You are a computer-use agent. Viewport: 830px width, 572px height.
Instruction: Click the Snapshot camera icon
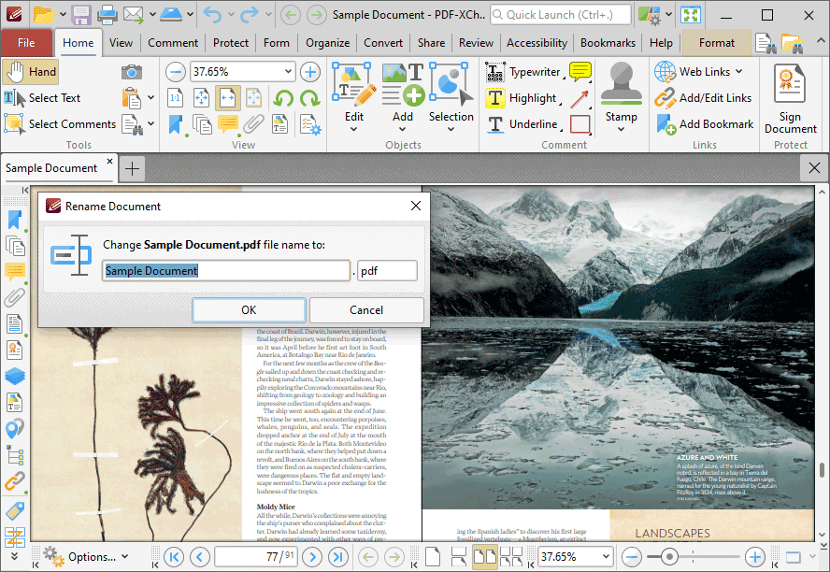click(132, 72)
